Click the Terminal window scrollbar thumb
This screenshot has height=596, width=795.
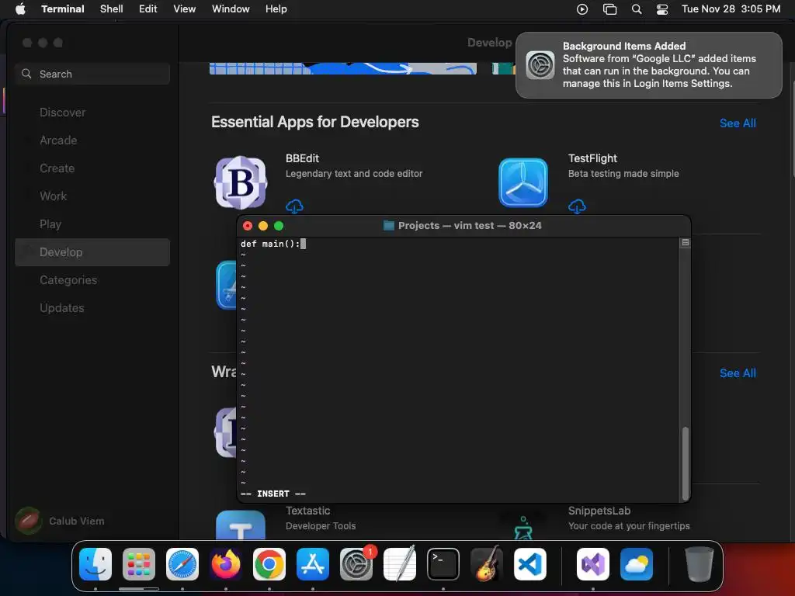click(x=686, y=464)
